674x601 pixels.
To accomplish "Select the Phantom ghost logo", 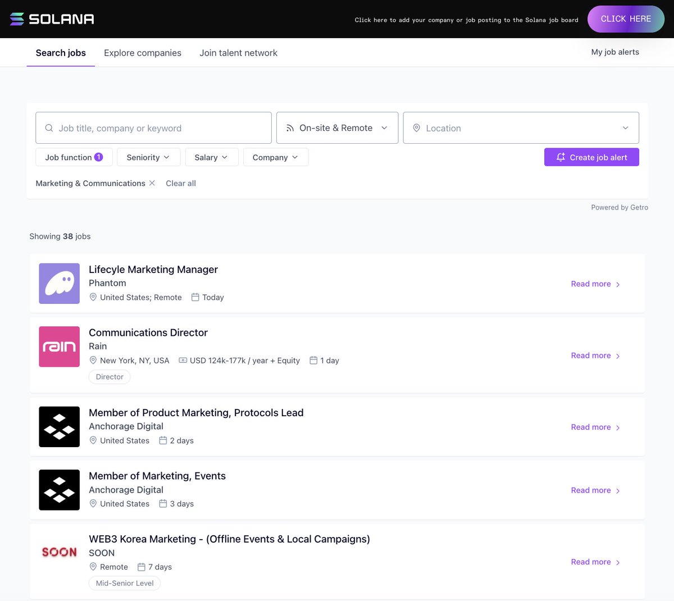I will [59, 283].
